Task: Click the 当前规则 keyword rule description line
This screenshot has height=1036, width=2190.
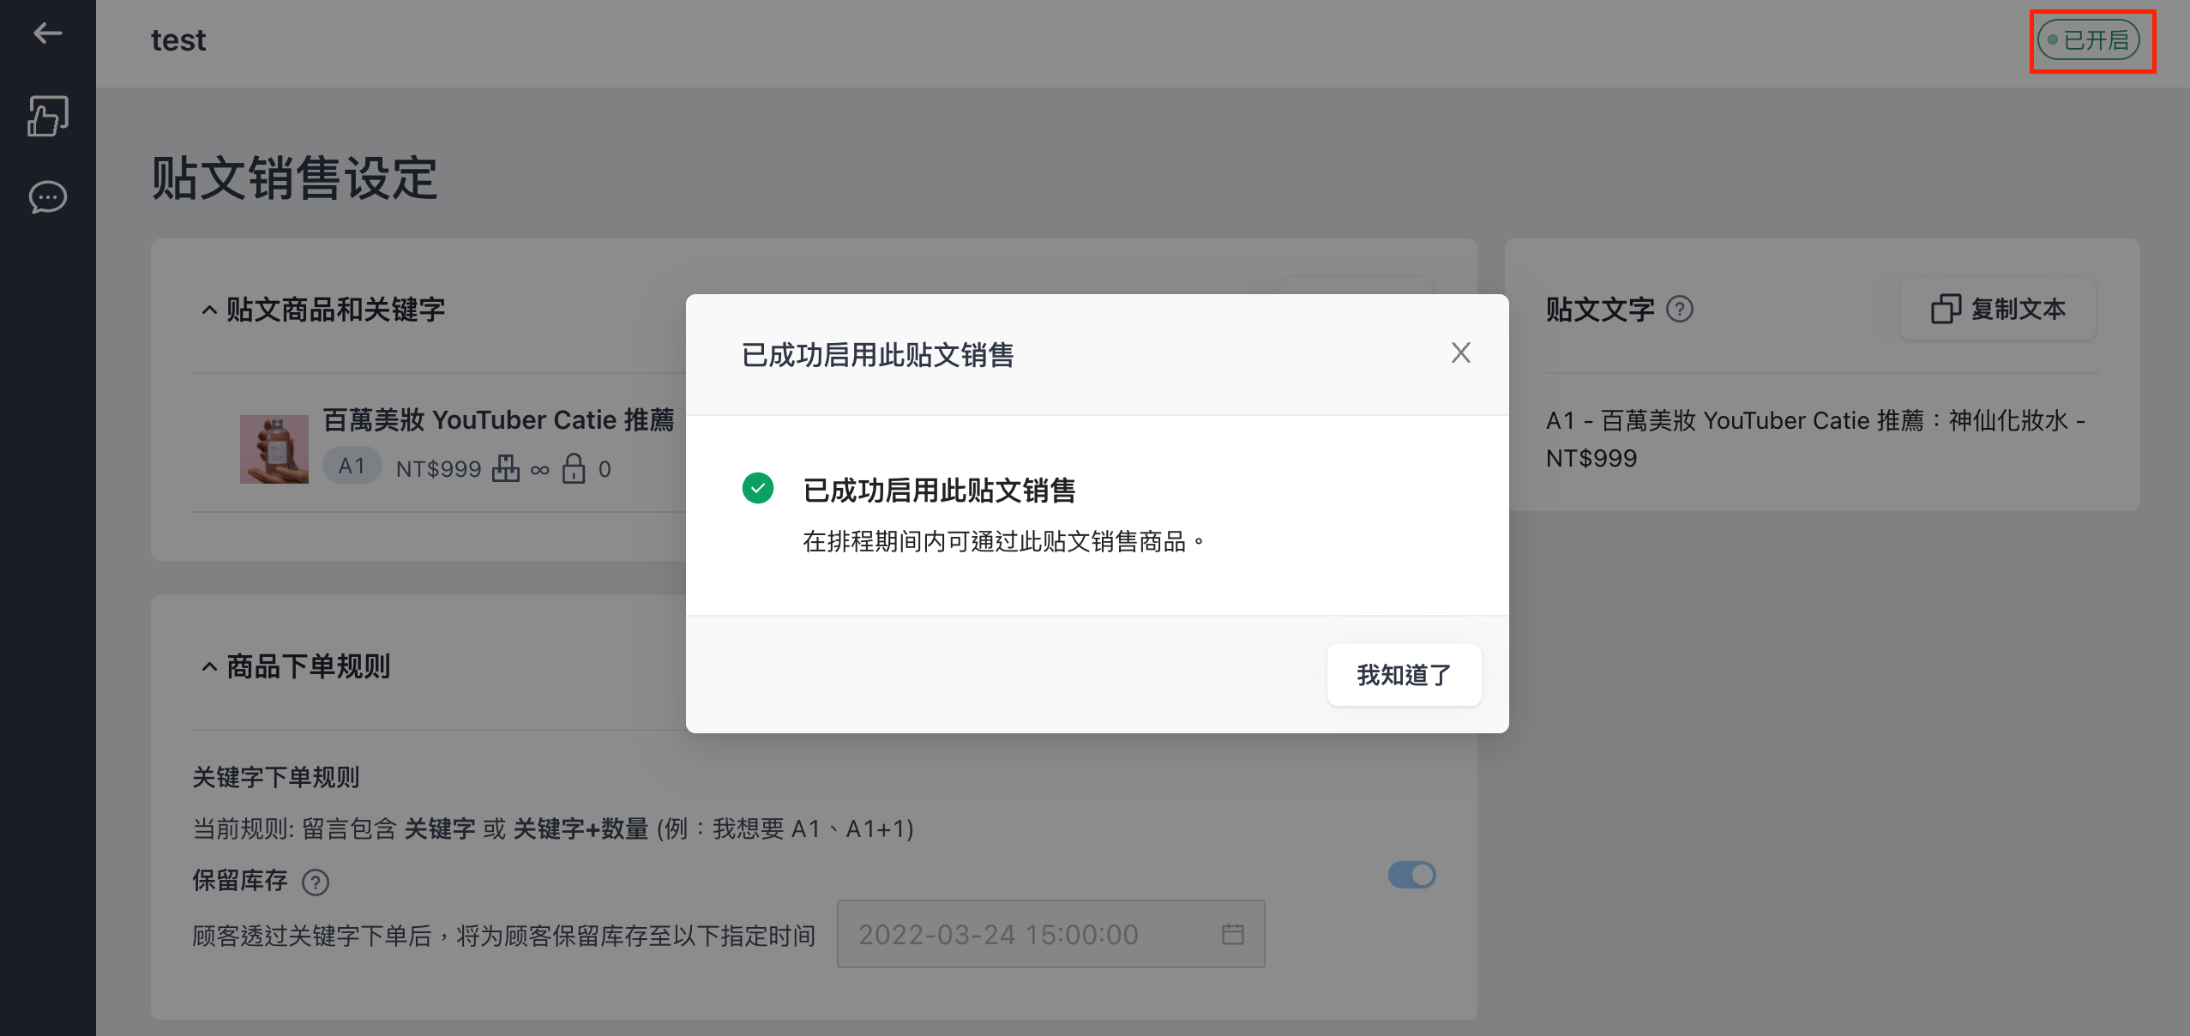Action: [553, 828]
